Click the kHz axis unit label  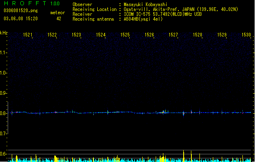[4, 33]
